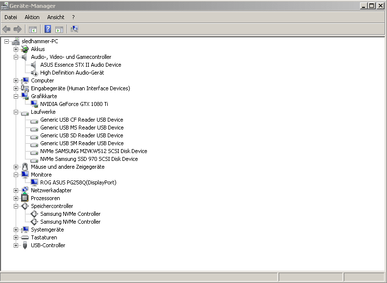
Task: Click monitor icon of ROG ASUS PG258Q
Action: [34, 182]
